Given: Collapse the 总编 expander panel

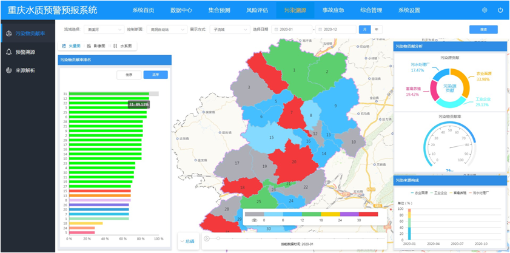Looking at the screenshot, I should click(187, 241).
